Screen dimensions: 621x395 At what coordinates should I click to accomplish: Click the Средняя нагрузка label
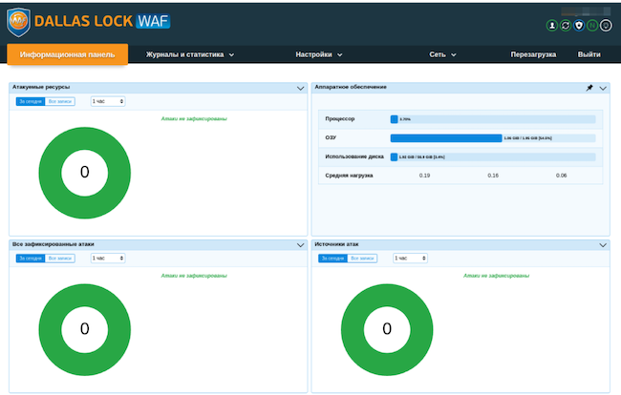pos(349,176)
